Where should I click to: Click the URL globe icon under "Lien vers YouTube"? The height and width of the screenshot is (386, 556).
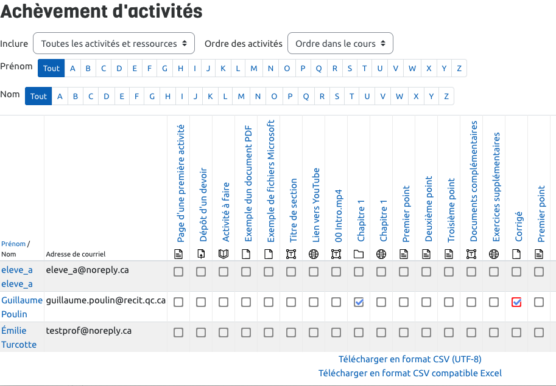314,254
